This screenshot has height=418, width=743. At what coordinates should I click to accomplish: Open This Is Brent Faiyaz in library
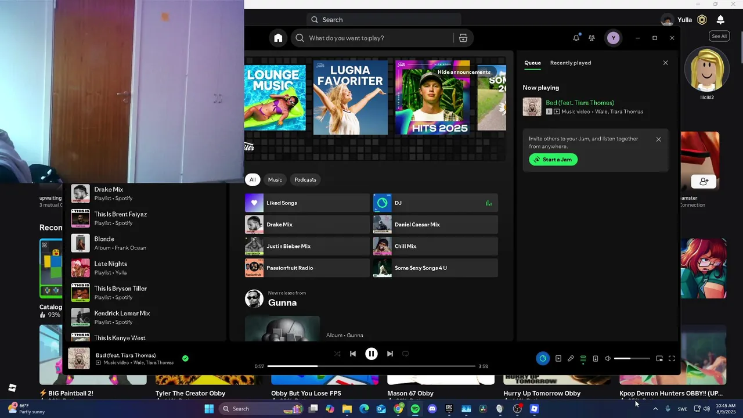click(145, 218)
